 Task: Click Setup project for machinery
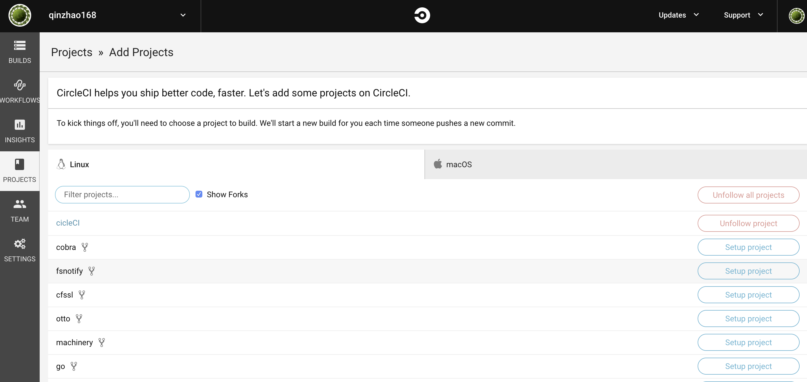[x=748, y=343]
